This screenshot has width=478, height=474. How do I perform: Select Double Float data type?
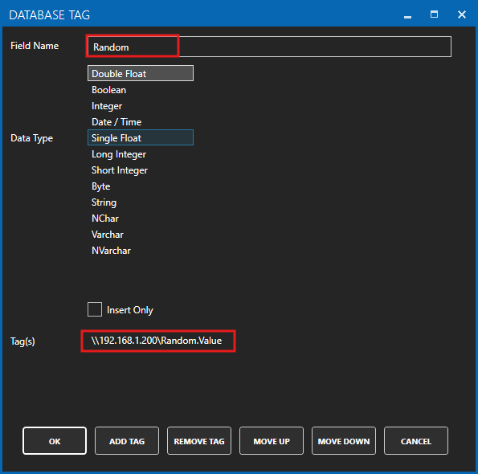coord(141,73)
